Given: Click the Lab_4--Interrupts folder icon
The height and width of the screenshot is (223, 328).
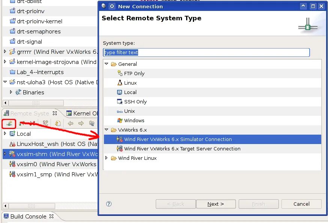Looking at the screenshot, I should pos(12,72).
